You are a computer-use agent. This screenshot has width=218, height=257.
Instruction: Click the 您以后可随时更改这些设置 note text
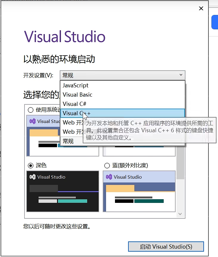click(57, 226)
